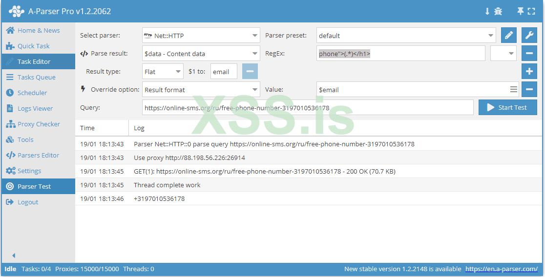
Task: Click 'Proxies: 15000/15000' in status bar
Action: 87,269
